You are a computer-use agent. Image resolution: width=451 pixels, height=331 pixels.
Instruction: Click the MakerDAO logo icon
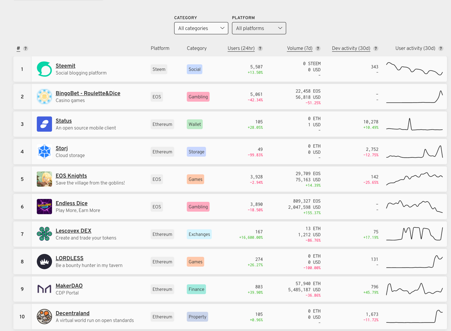point(44,289)
